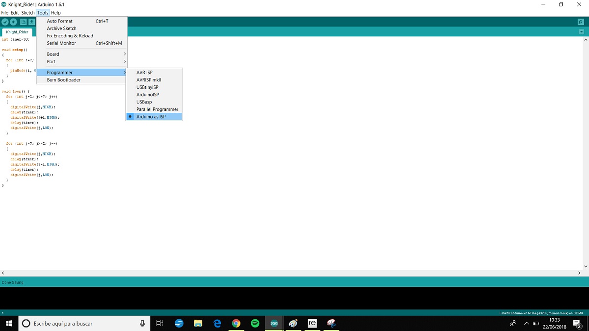The width and height of the screenshot is (589, 331).
Task: Create a new sketch with the New icon
Action: (x=23, y=22)
